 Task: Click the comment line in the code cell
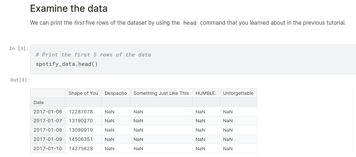click(x=93, y=55)
